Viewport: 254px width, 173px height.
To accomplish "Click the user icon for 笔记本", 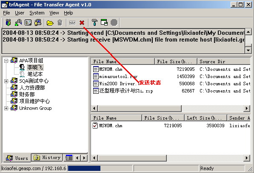I will point(22,74).
